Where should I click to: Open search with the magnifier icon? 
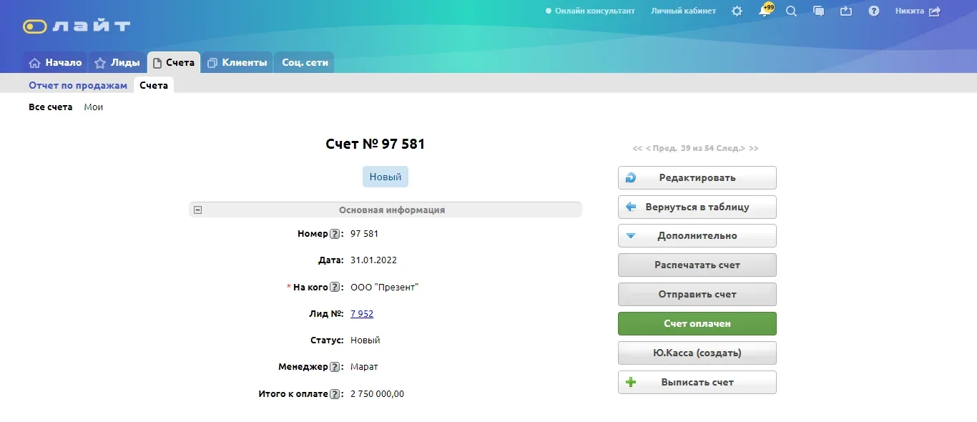click(791, 11)
